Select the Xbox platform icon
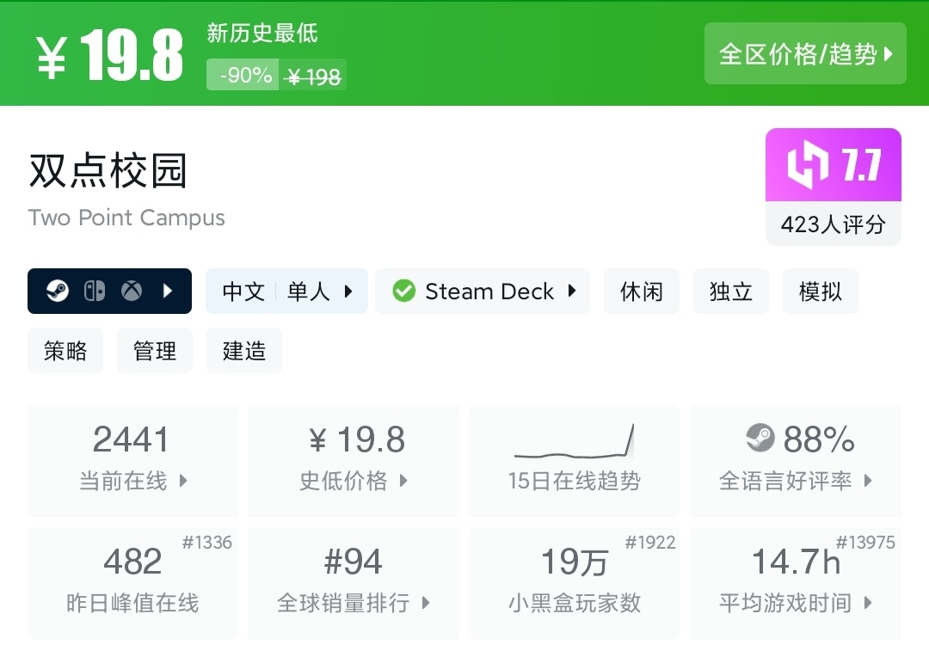929x651 pixels. [133, 291]
